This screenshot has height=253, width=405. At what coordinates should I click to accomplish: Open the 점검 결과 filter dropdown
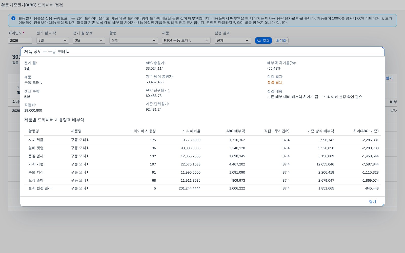[233, 40]
